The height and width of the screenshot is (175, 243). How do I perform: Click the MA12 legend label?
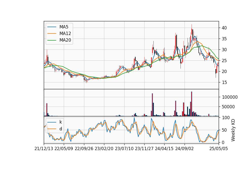(65, 33)
